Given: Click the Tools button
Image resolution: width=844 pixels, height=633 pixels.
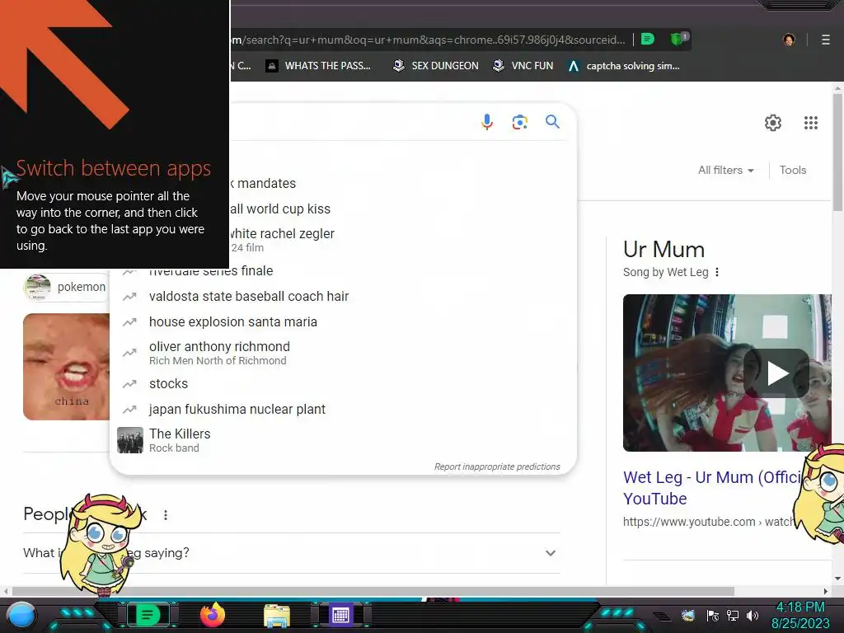Looking at the screenshot, I should [793, 170].
